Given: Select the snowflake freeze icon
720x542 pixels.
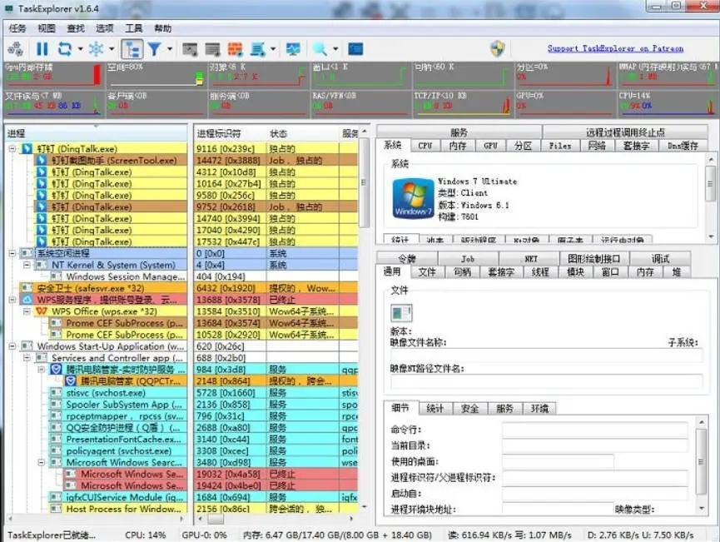Looking at the screenshot, I should [95, 48].
